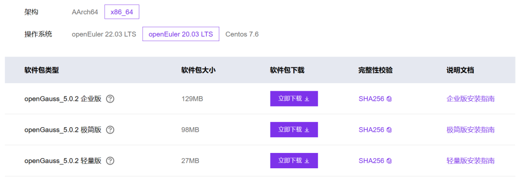Select x86_64 architecture option
Image resolution: width=517 pixels, height=196 pixels.
[x=122, y=12]
